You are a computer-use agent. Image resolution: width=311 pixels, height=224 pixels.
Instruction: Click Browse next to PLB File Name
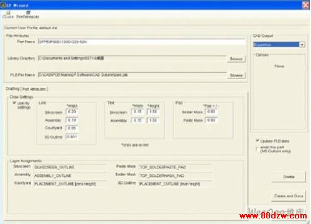[x=236, y=75]
